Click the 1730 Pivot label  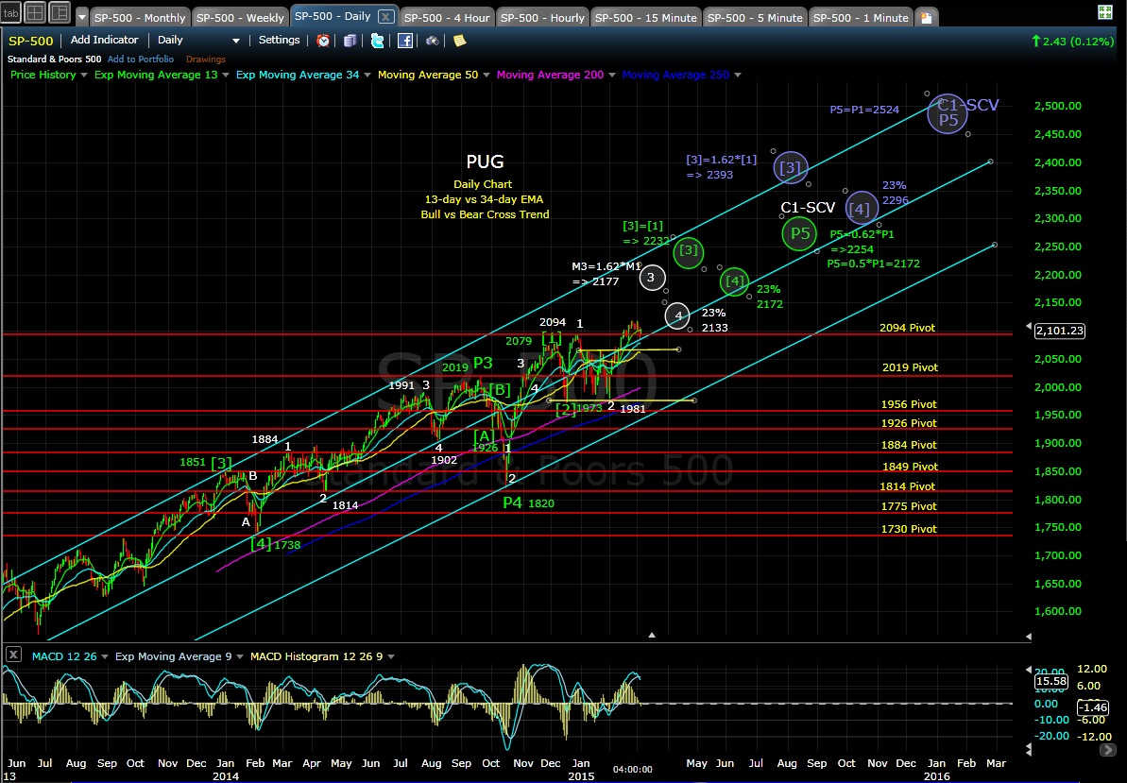909,529
